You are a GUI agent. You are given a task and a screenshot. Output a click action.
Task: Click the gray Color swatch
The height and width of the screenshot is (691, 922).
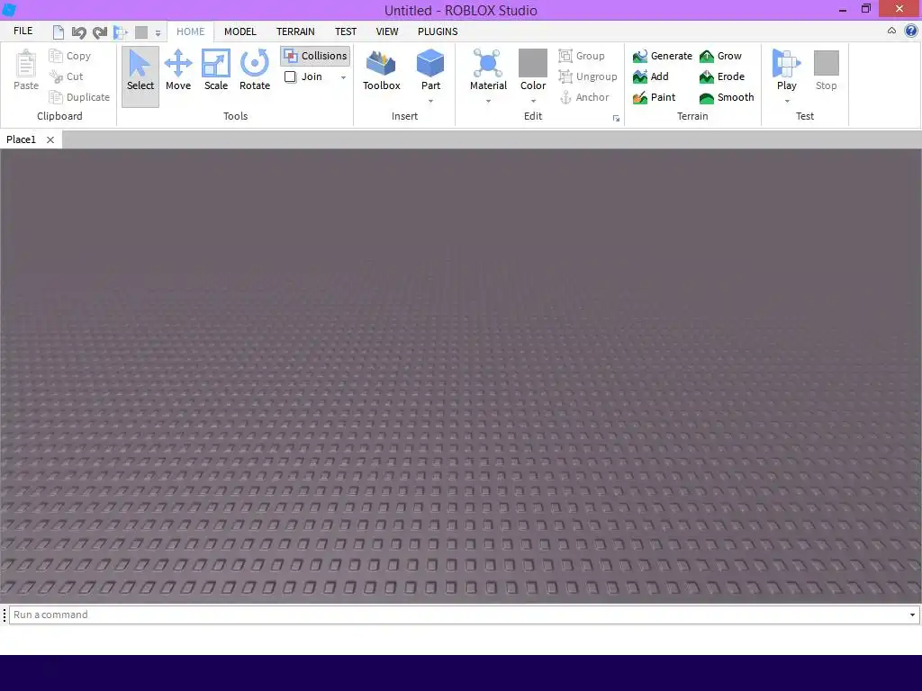[x=533, y=63]
